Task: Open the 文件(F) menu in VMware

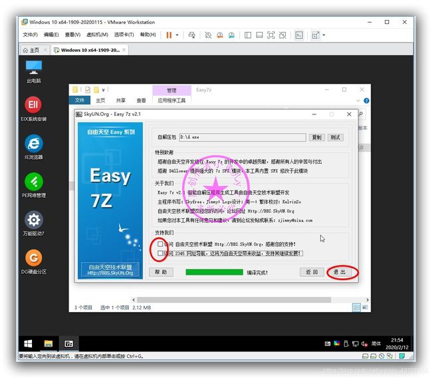Action: pyautogui.click(x=31, y=35)
